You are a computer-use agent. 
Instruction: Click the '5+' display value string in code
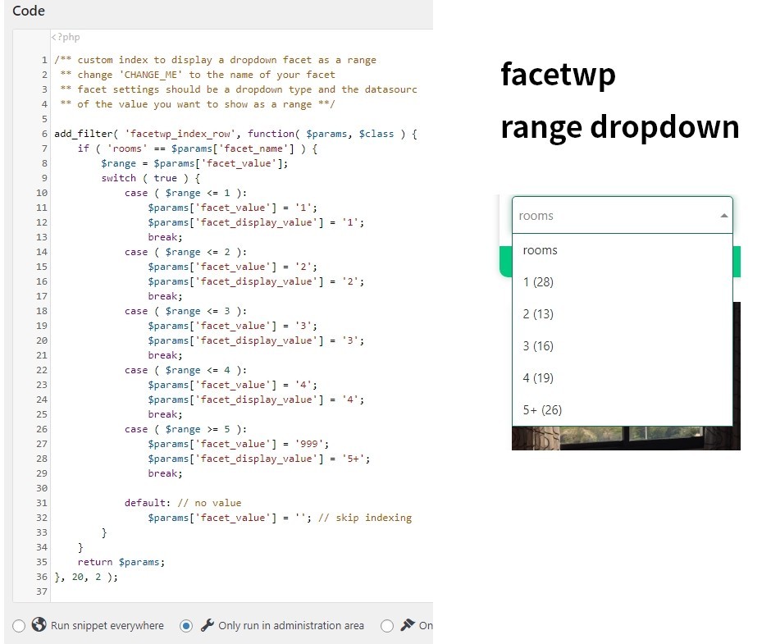coord(353,459)
